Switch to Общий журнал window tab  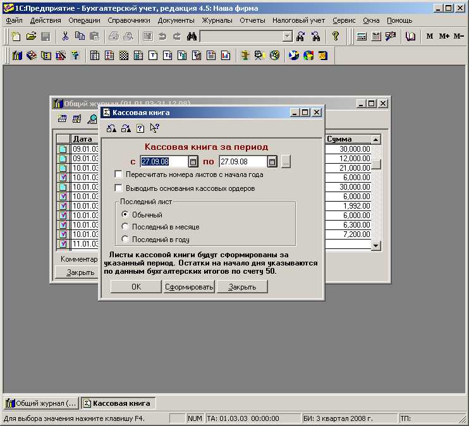coord(42,403)
